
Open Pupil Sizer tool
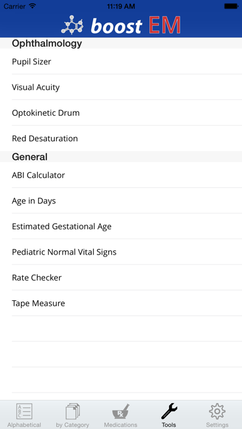coord(121,62)
